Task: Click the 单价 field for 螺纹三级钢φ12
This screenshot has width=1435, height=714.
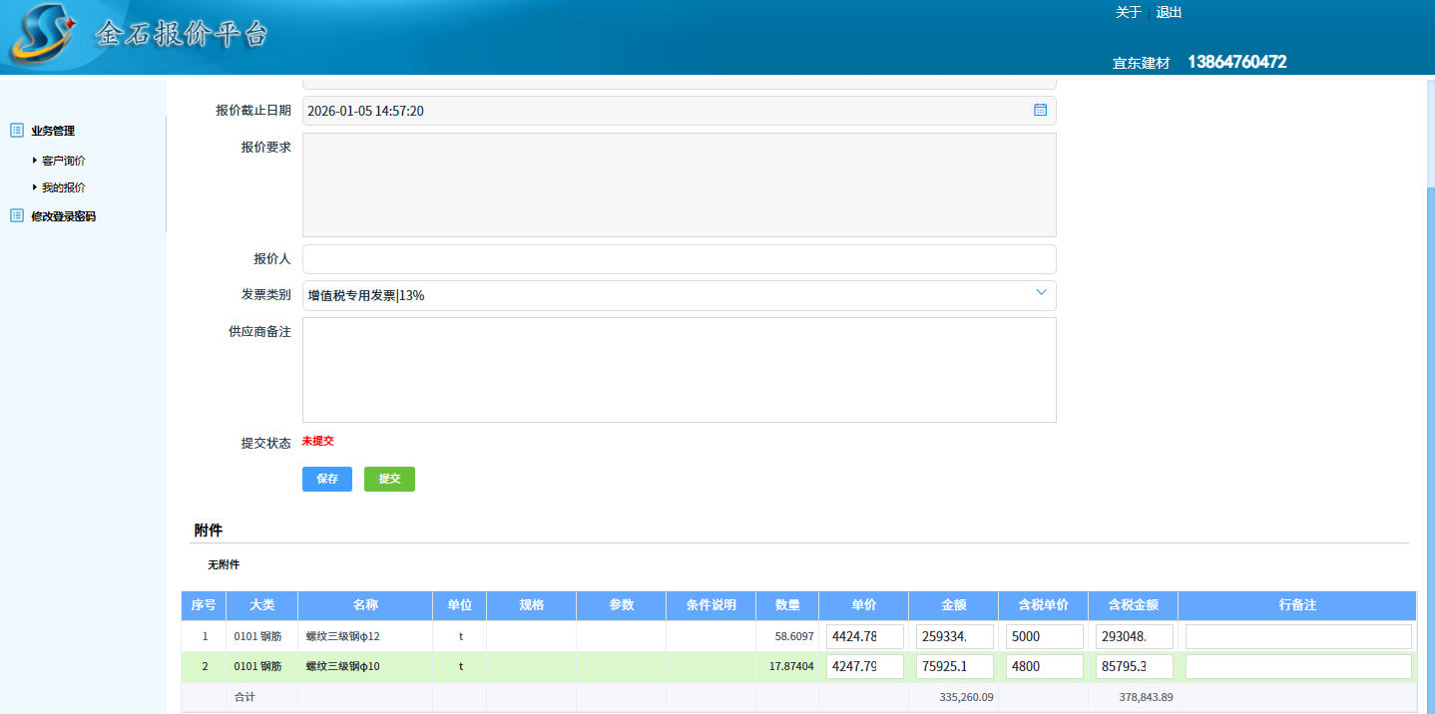Action: click(864, 636)
